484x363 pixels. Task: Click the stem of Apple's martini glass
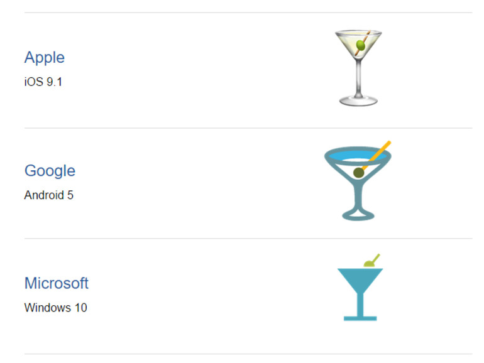358,77
